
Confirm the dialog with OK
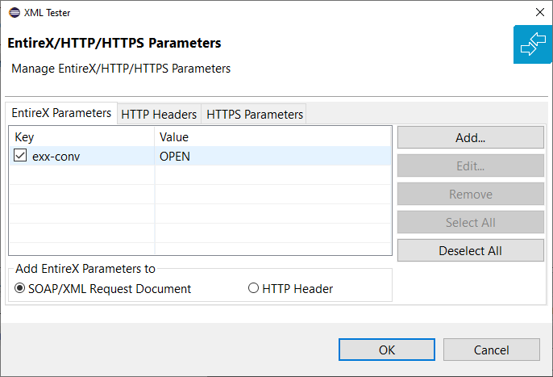pyautogui.click(x=387, y=350)
